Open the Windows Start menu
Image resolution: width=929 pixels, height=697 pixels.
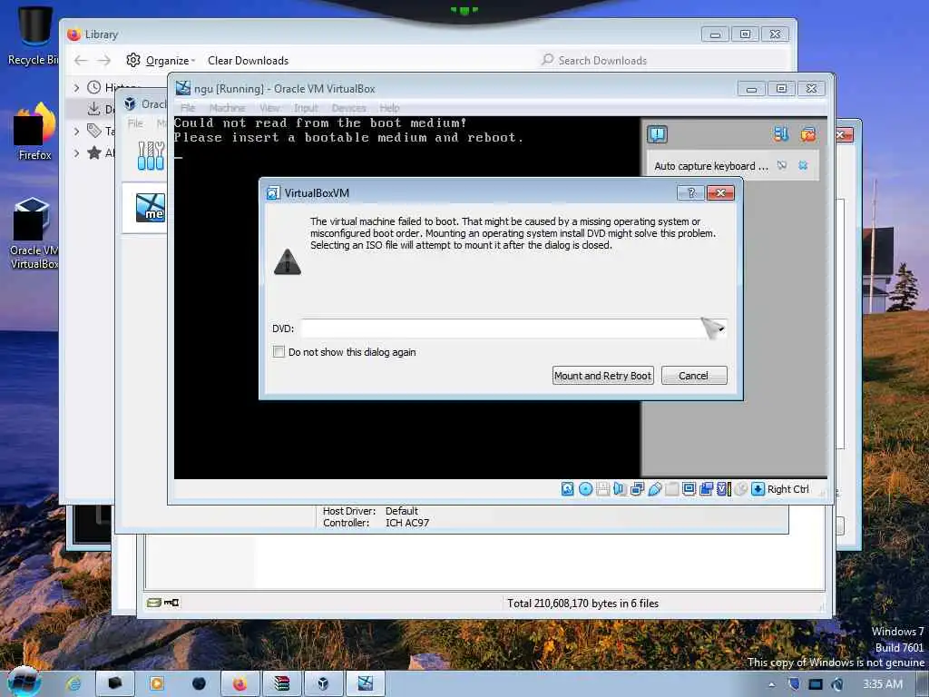(x=24, y=682)
